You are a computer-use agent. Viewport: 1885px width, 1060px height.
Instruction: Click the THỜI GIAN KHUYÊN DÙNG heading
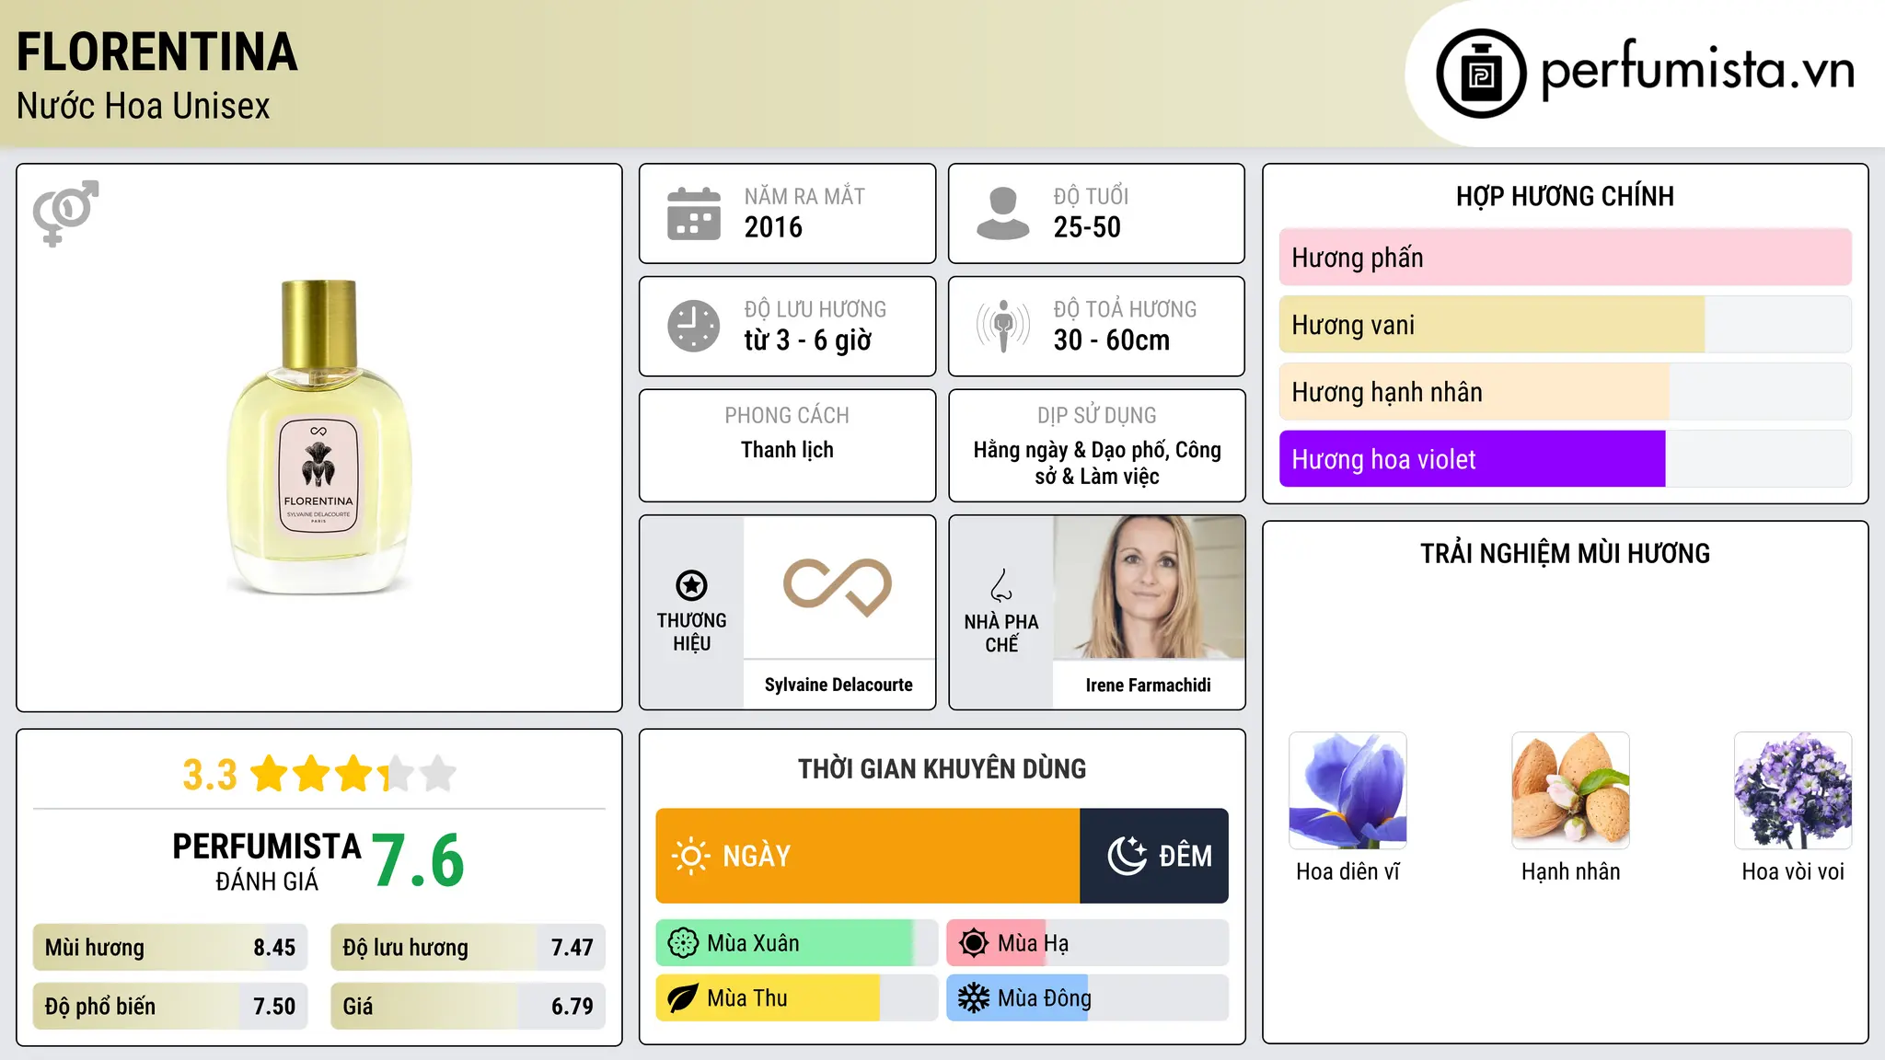click(x=942, y=768)
